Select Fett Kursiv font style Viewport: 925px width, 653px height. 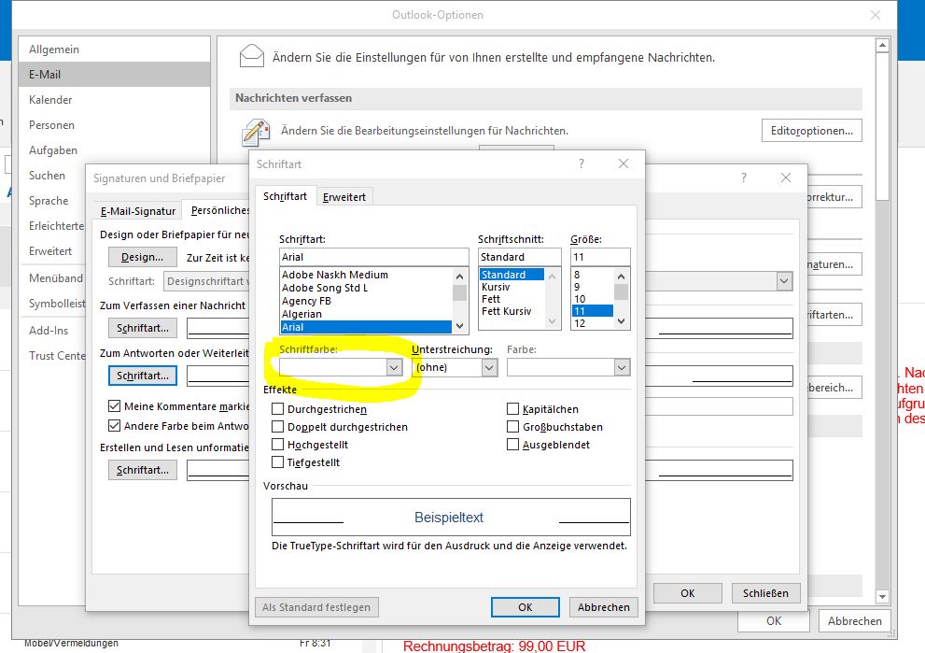click(512, 311)
